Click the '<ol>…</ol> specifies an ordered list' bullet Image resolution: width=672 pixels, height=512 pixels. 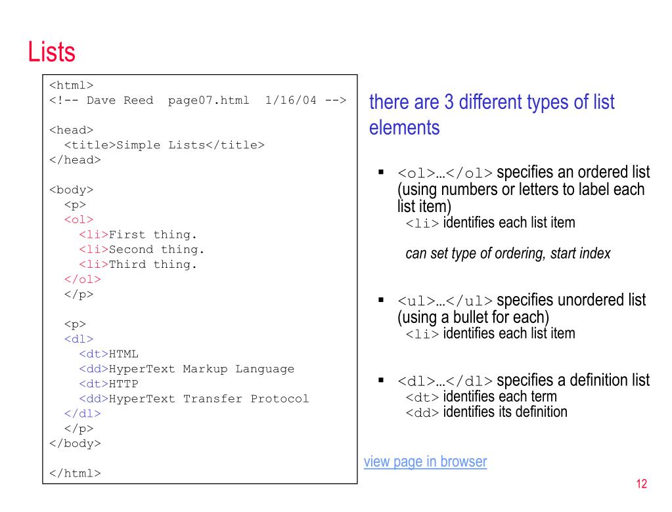coord(524,189)
